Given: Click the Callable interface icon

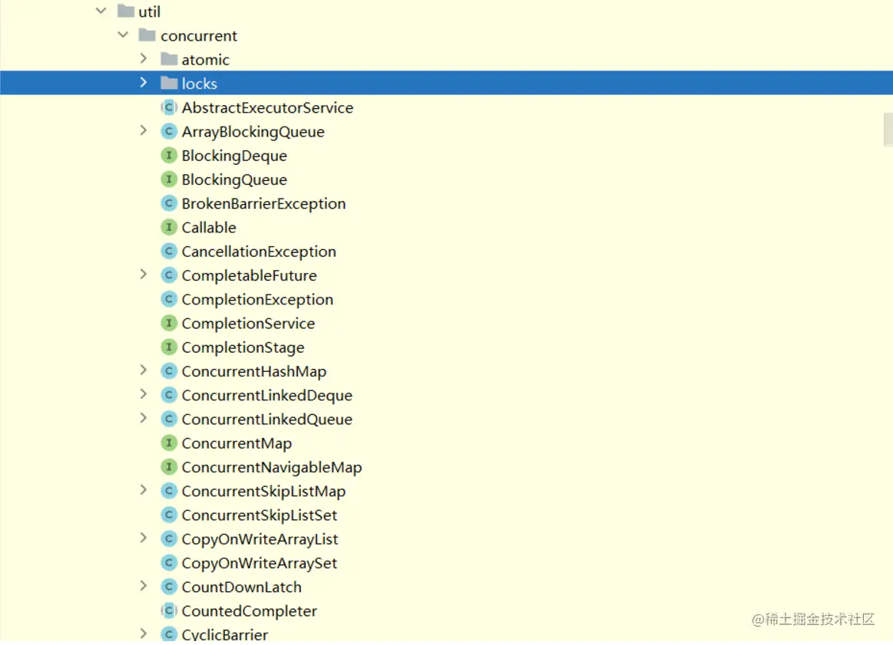Looking at the screenshot, I should click(169, 228).
